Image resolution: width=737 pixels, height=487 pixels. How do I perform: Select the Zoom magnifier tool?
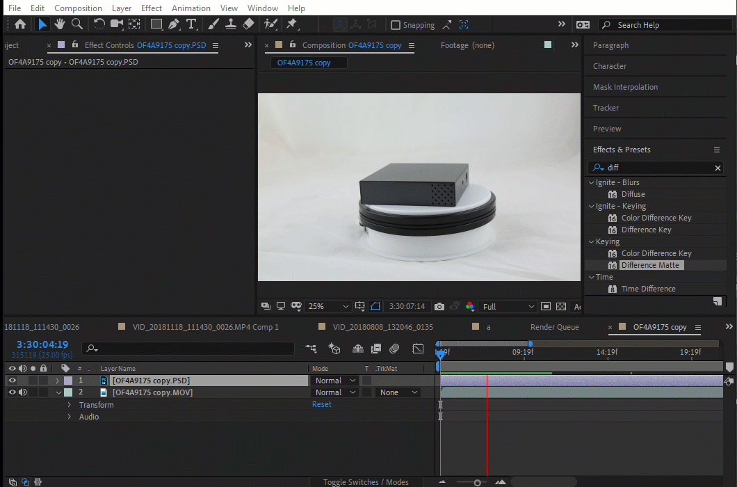pos(77,24)
